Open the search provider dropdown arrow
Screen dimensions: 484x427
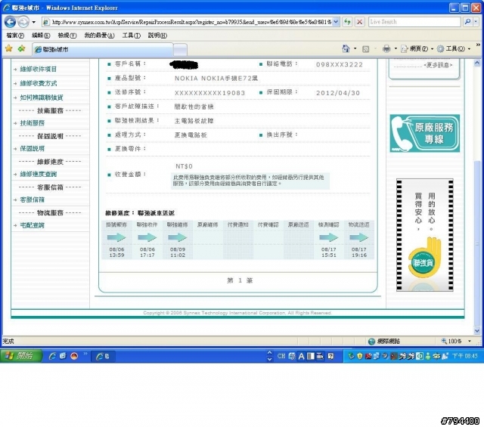pos(476,22)
